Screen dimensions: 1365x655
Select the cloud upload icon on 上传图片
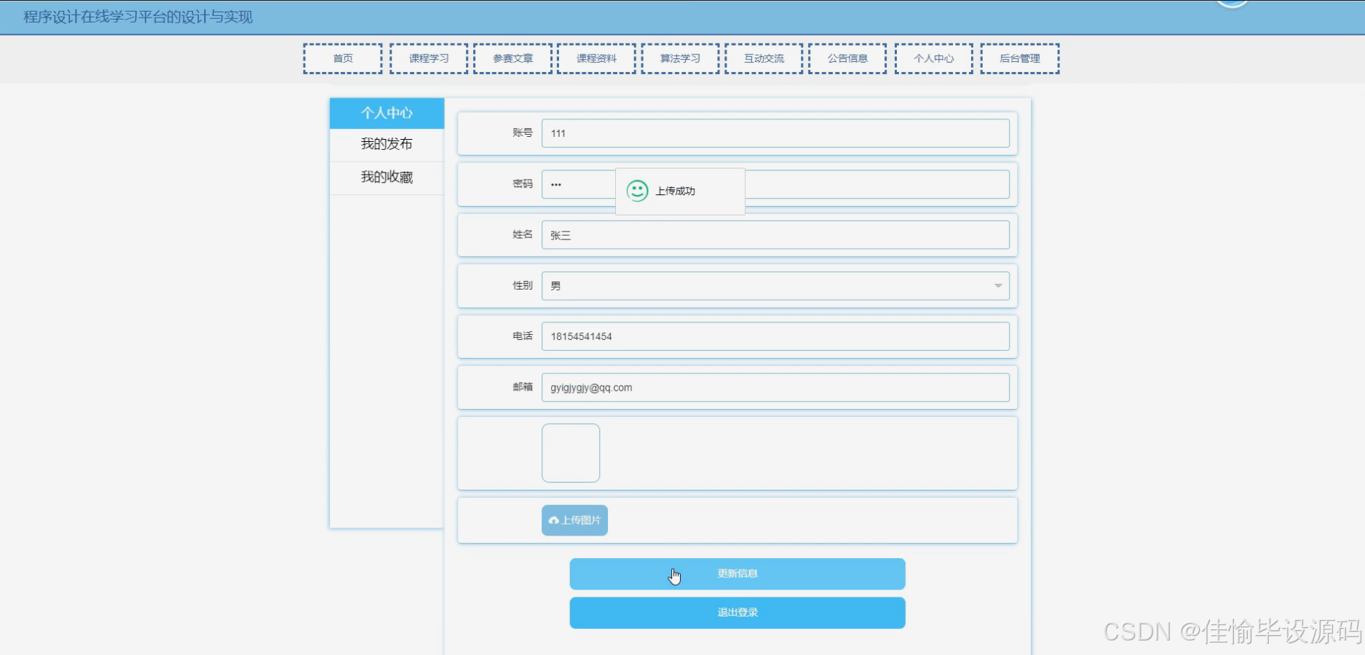coord(554,520)
